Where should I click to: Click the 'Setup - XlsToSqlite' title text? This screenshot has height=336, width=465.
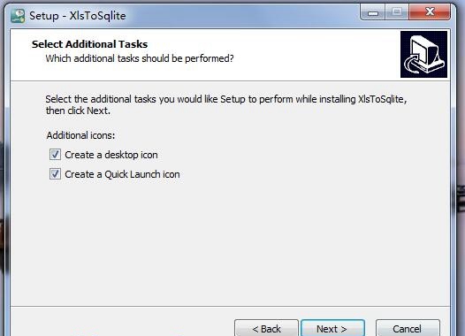(78, 16)
